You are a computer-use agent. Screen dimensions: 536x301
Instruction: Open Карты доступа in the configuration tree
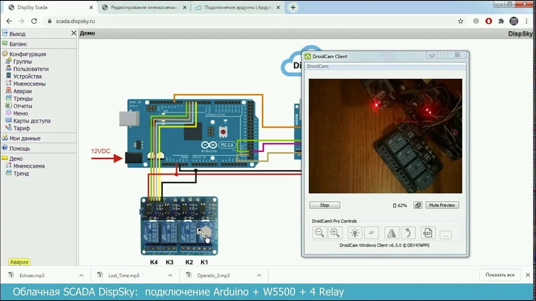click(32, 121)
